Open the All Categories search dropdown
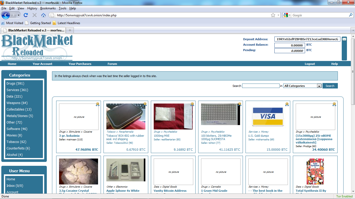 302,86
